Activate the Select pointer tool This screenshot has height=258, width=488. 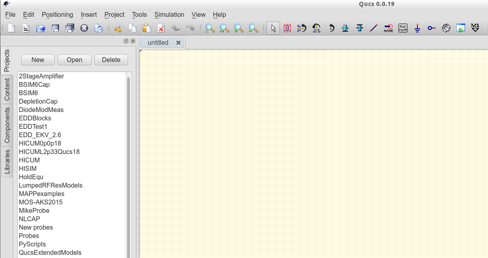(x=273, y=28)
